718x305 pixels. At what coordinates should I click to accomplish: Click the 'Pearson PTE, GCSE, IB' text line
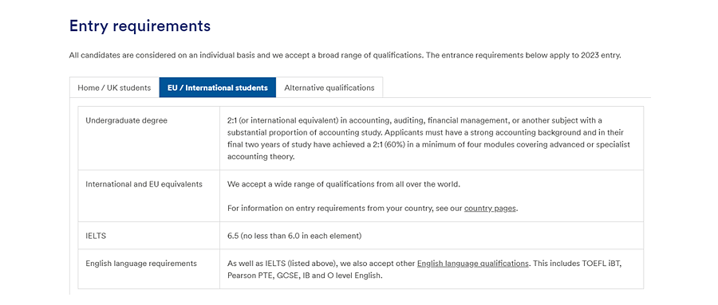pyautogui.click(x=305, y=276)
